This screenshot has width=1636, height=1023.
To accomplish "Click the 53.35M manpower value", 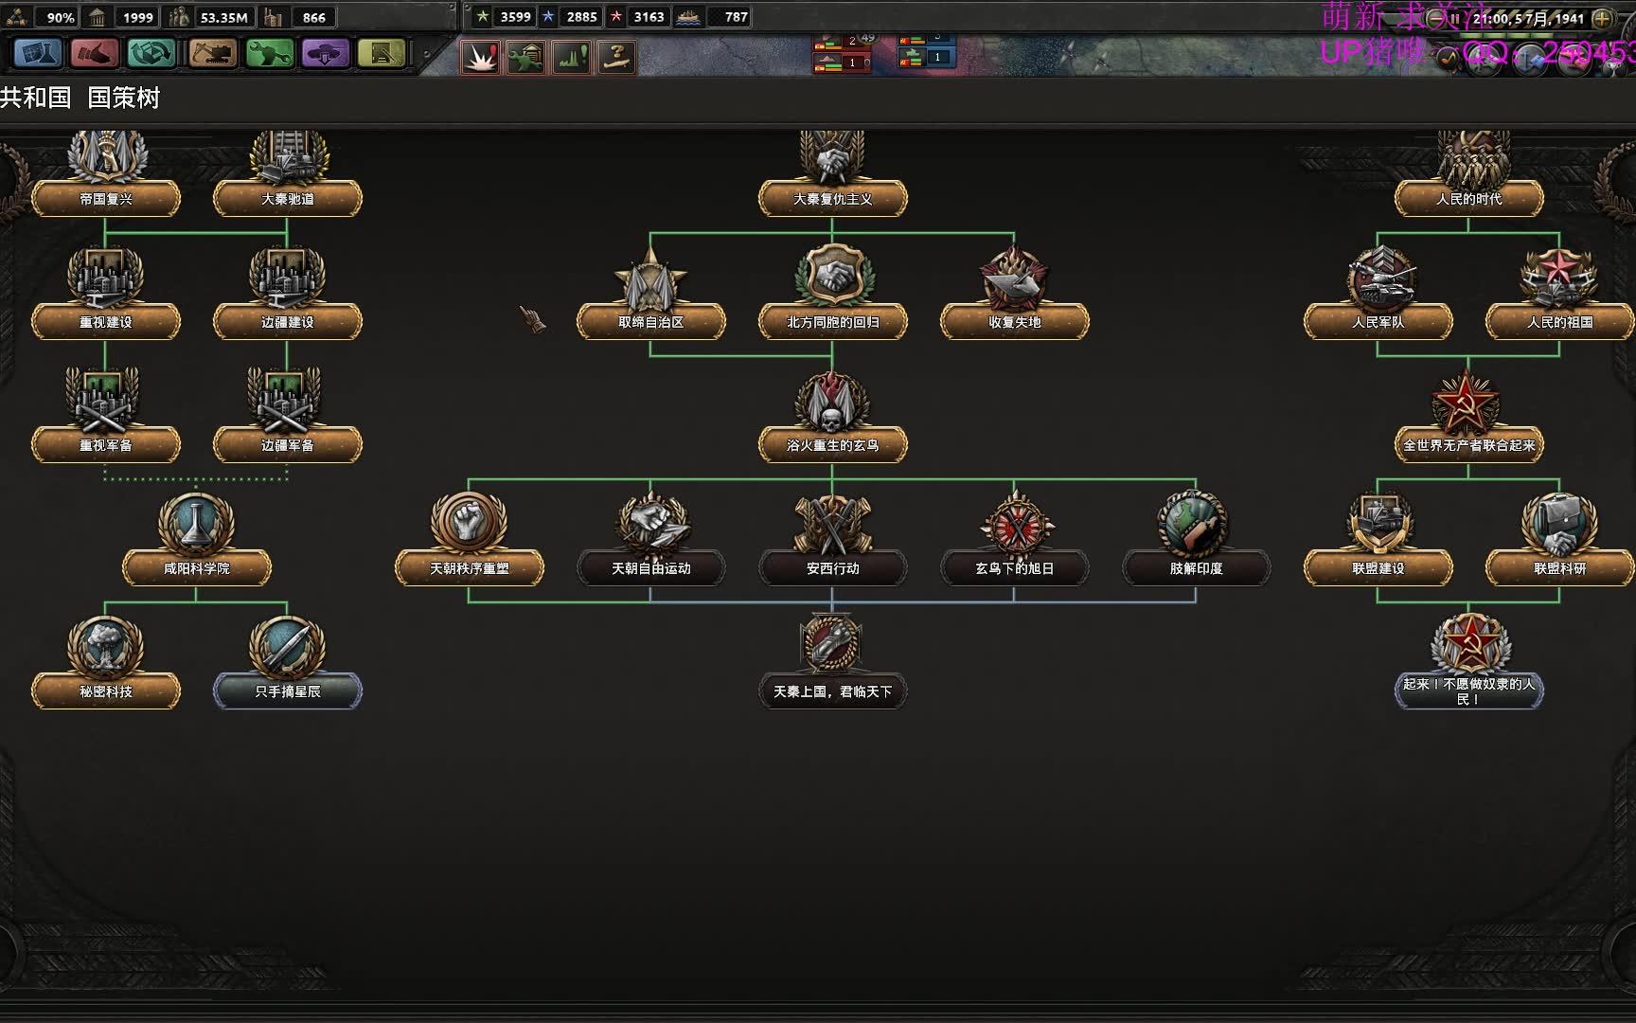I will tap(224, 17).
